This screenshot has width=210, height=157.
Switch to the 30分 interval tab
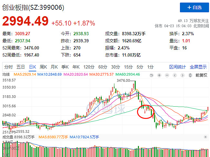coord(116,67)
